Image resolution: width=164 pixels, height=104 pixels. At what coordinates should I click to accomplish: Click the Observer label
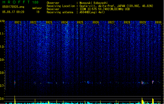pyautogui.click(x=53, y=3)
